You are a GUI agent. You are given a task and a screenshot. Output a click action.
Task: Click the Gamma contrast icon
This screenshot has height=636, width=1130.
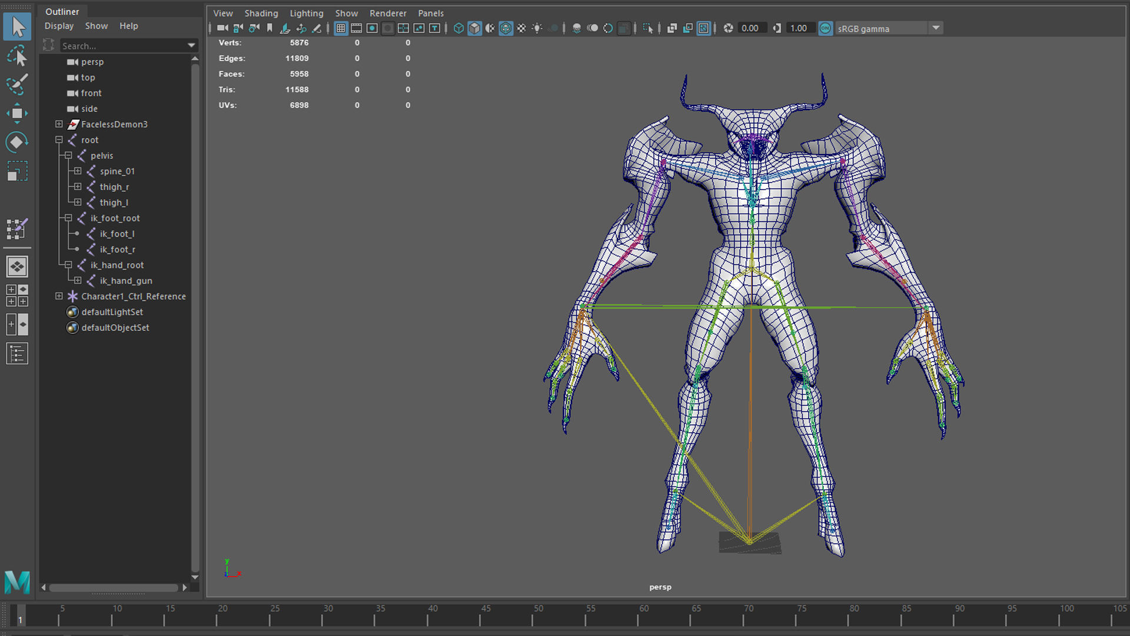[x=777, y=28]
